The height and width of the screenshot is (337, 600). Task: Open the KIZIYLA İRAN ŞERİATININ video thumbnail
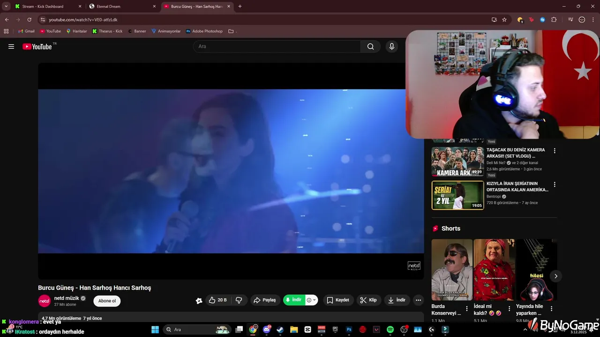click(x=457, y=195)
